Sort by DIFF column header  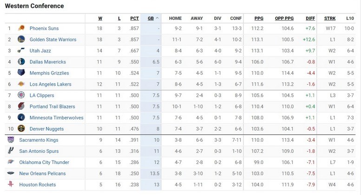click(310, 19)
